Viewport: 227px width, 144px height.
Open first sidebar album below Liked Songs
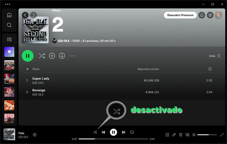click(9, 65)
